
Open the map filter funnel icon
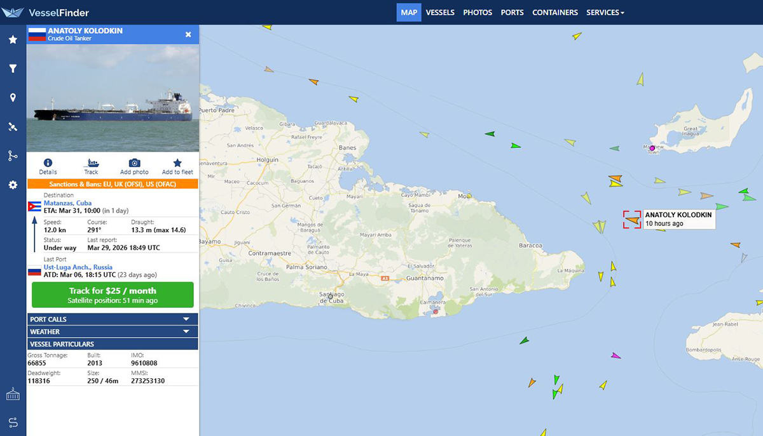click(13, 69)
